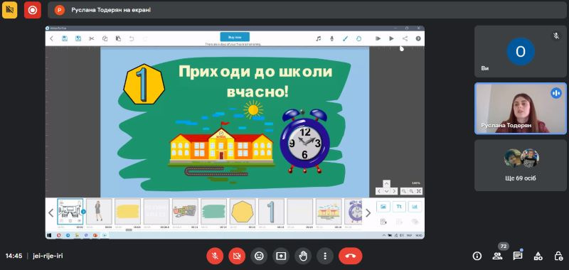Select the blue alarm clock image on canvas

304,141
